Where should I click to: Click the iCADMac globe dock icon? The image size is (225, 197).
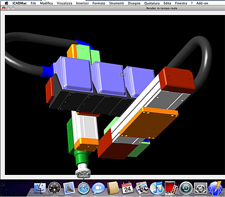[x=215, y=188]
